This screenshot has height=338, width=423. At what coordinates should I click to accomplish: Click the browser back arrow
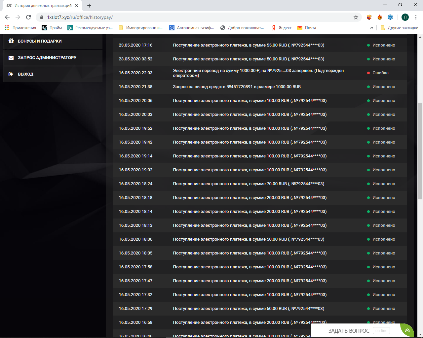click(x=7, y=17)
